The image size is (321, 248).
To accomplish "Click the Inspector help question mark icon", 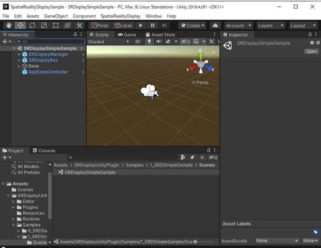I will [x=312, y=43].
